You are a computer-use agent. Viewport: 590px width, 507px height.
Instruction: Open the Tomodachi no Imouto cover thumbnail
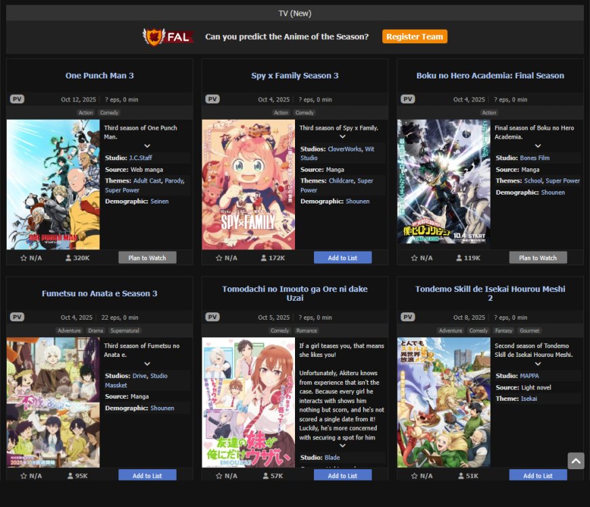click(x=248, y=402)
